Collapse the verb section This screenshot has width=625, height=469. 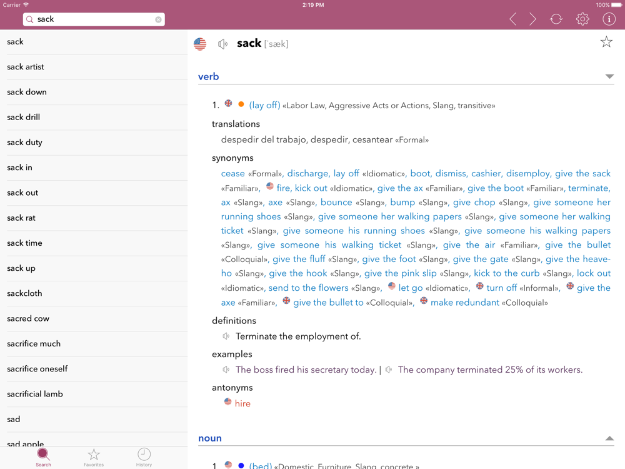point(609,76)
